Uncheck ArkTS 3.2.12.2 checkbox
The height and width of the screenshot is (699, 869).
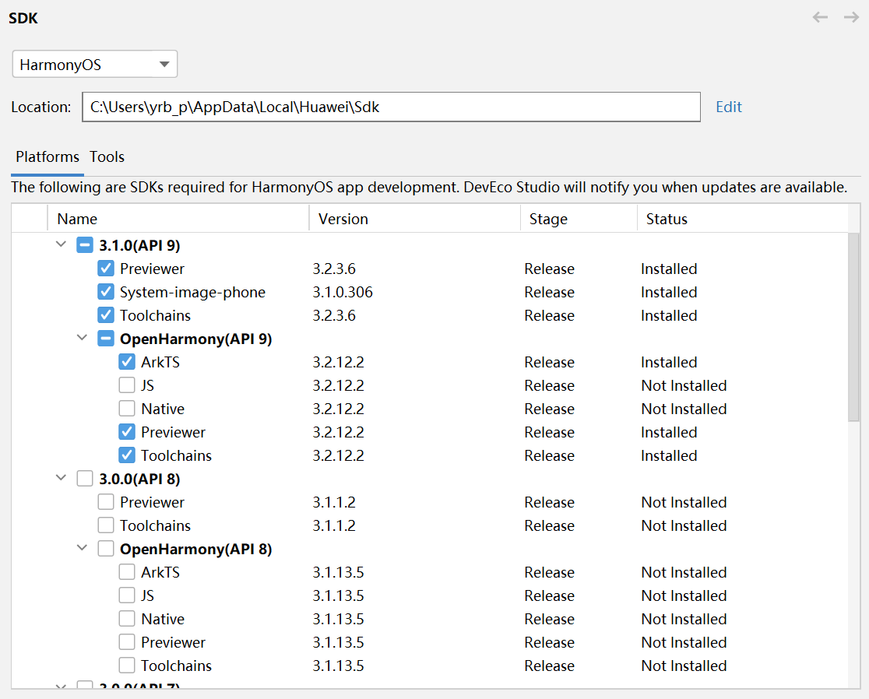tap(127, 362)
